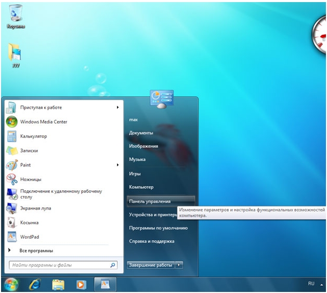Viewport: 327px width, 293px height.
Task: Expand 'Приступая к работе' submenu arrow
Action: (x=117, y=107)
